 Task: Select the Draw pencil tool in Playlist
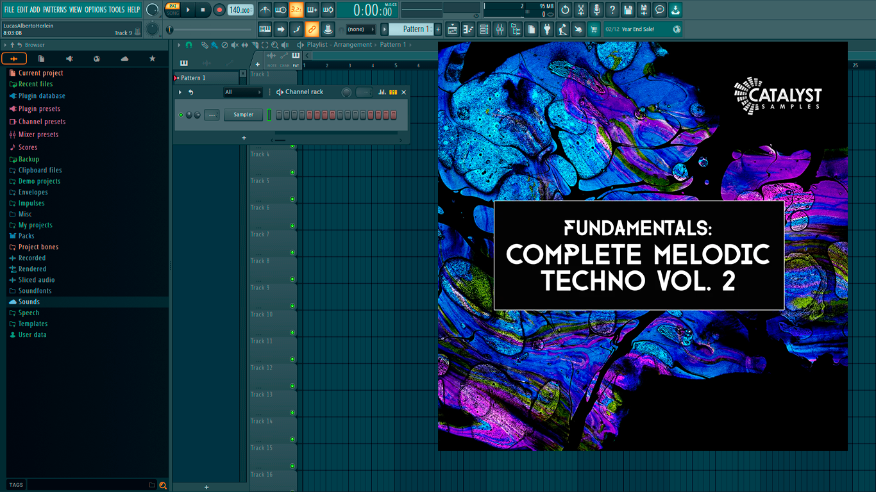pyautogui.click(x=205, y=45)
